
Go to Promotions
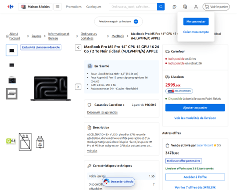[x=74, y=6]
